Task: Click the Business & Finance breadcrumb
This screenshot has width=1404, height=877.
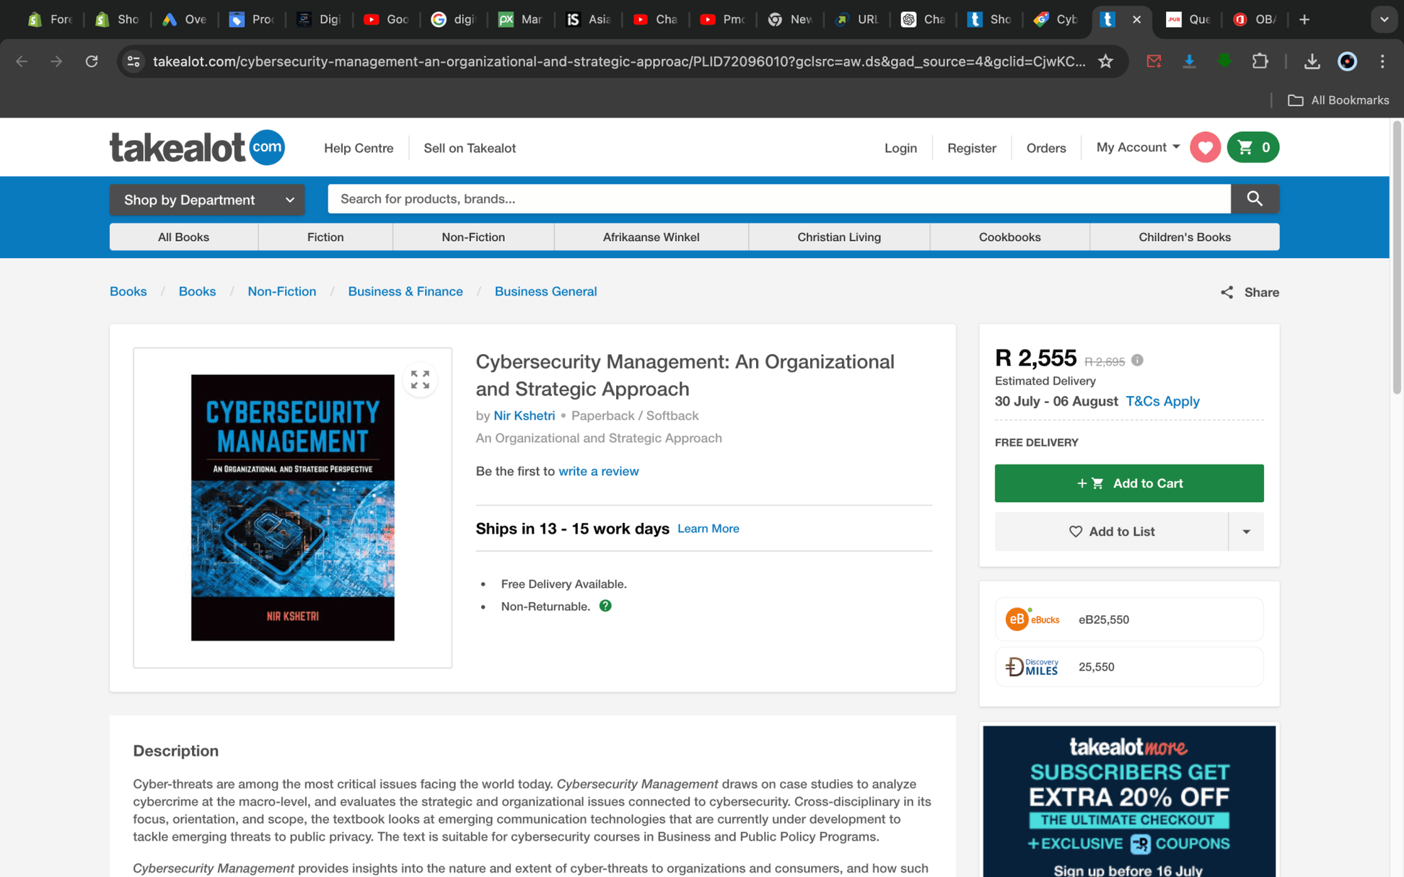Action: tap(405, 291)
